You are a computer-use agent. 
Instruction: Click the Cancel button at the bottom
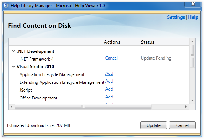pos(182,125)
